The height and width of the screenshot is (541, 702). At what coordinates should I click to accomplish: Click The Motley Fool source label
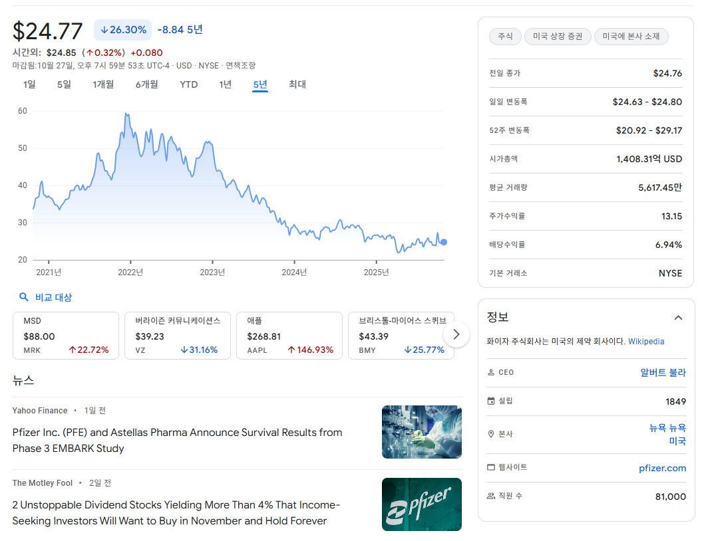[x=43, y=483]
